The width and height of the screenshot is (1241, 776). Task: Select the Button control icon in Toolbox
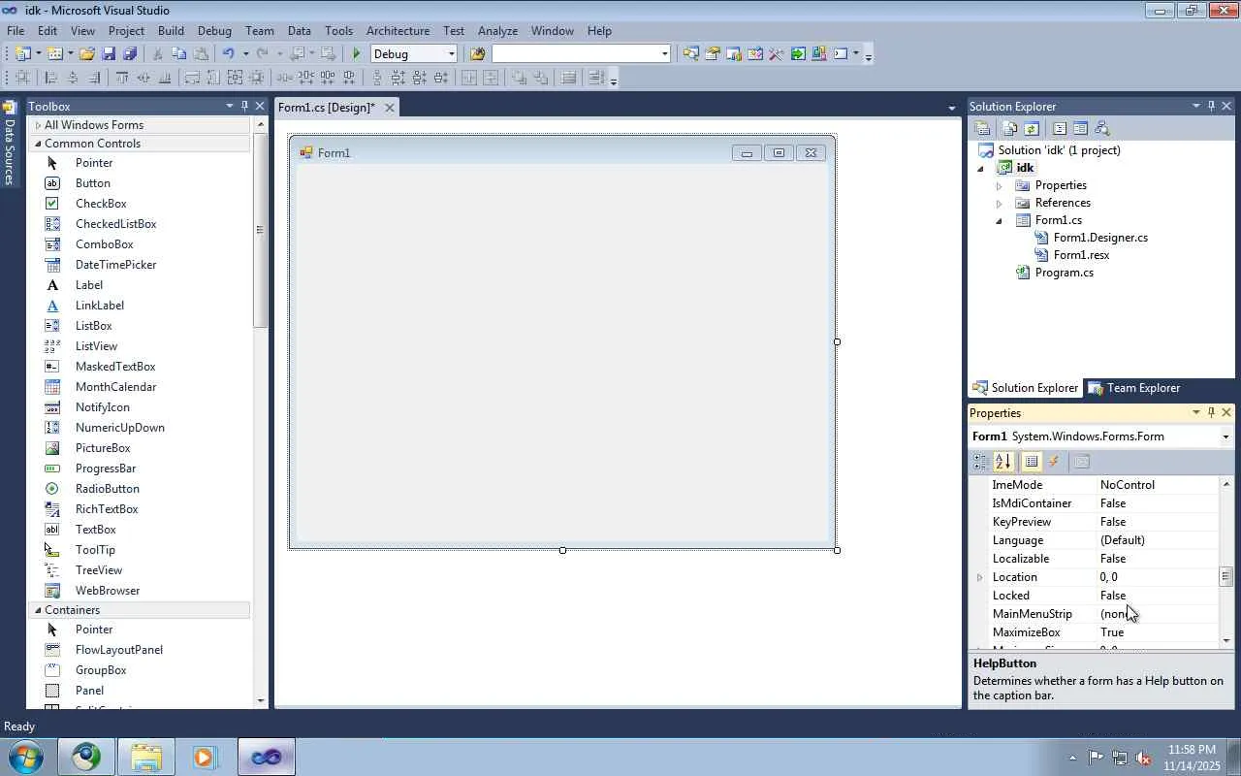[x=52, y=183]
